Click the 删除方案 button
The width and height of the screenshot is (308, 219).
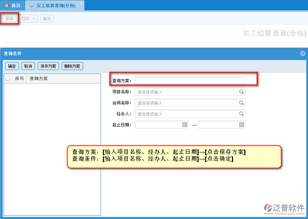click(x=72, y=66)
